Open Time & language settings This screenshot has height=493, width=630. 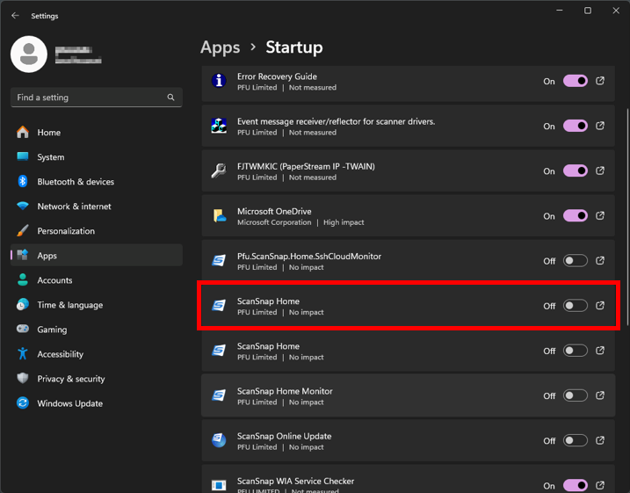pyautogui.click(x=97, y=304)
